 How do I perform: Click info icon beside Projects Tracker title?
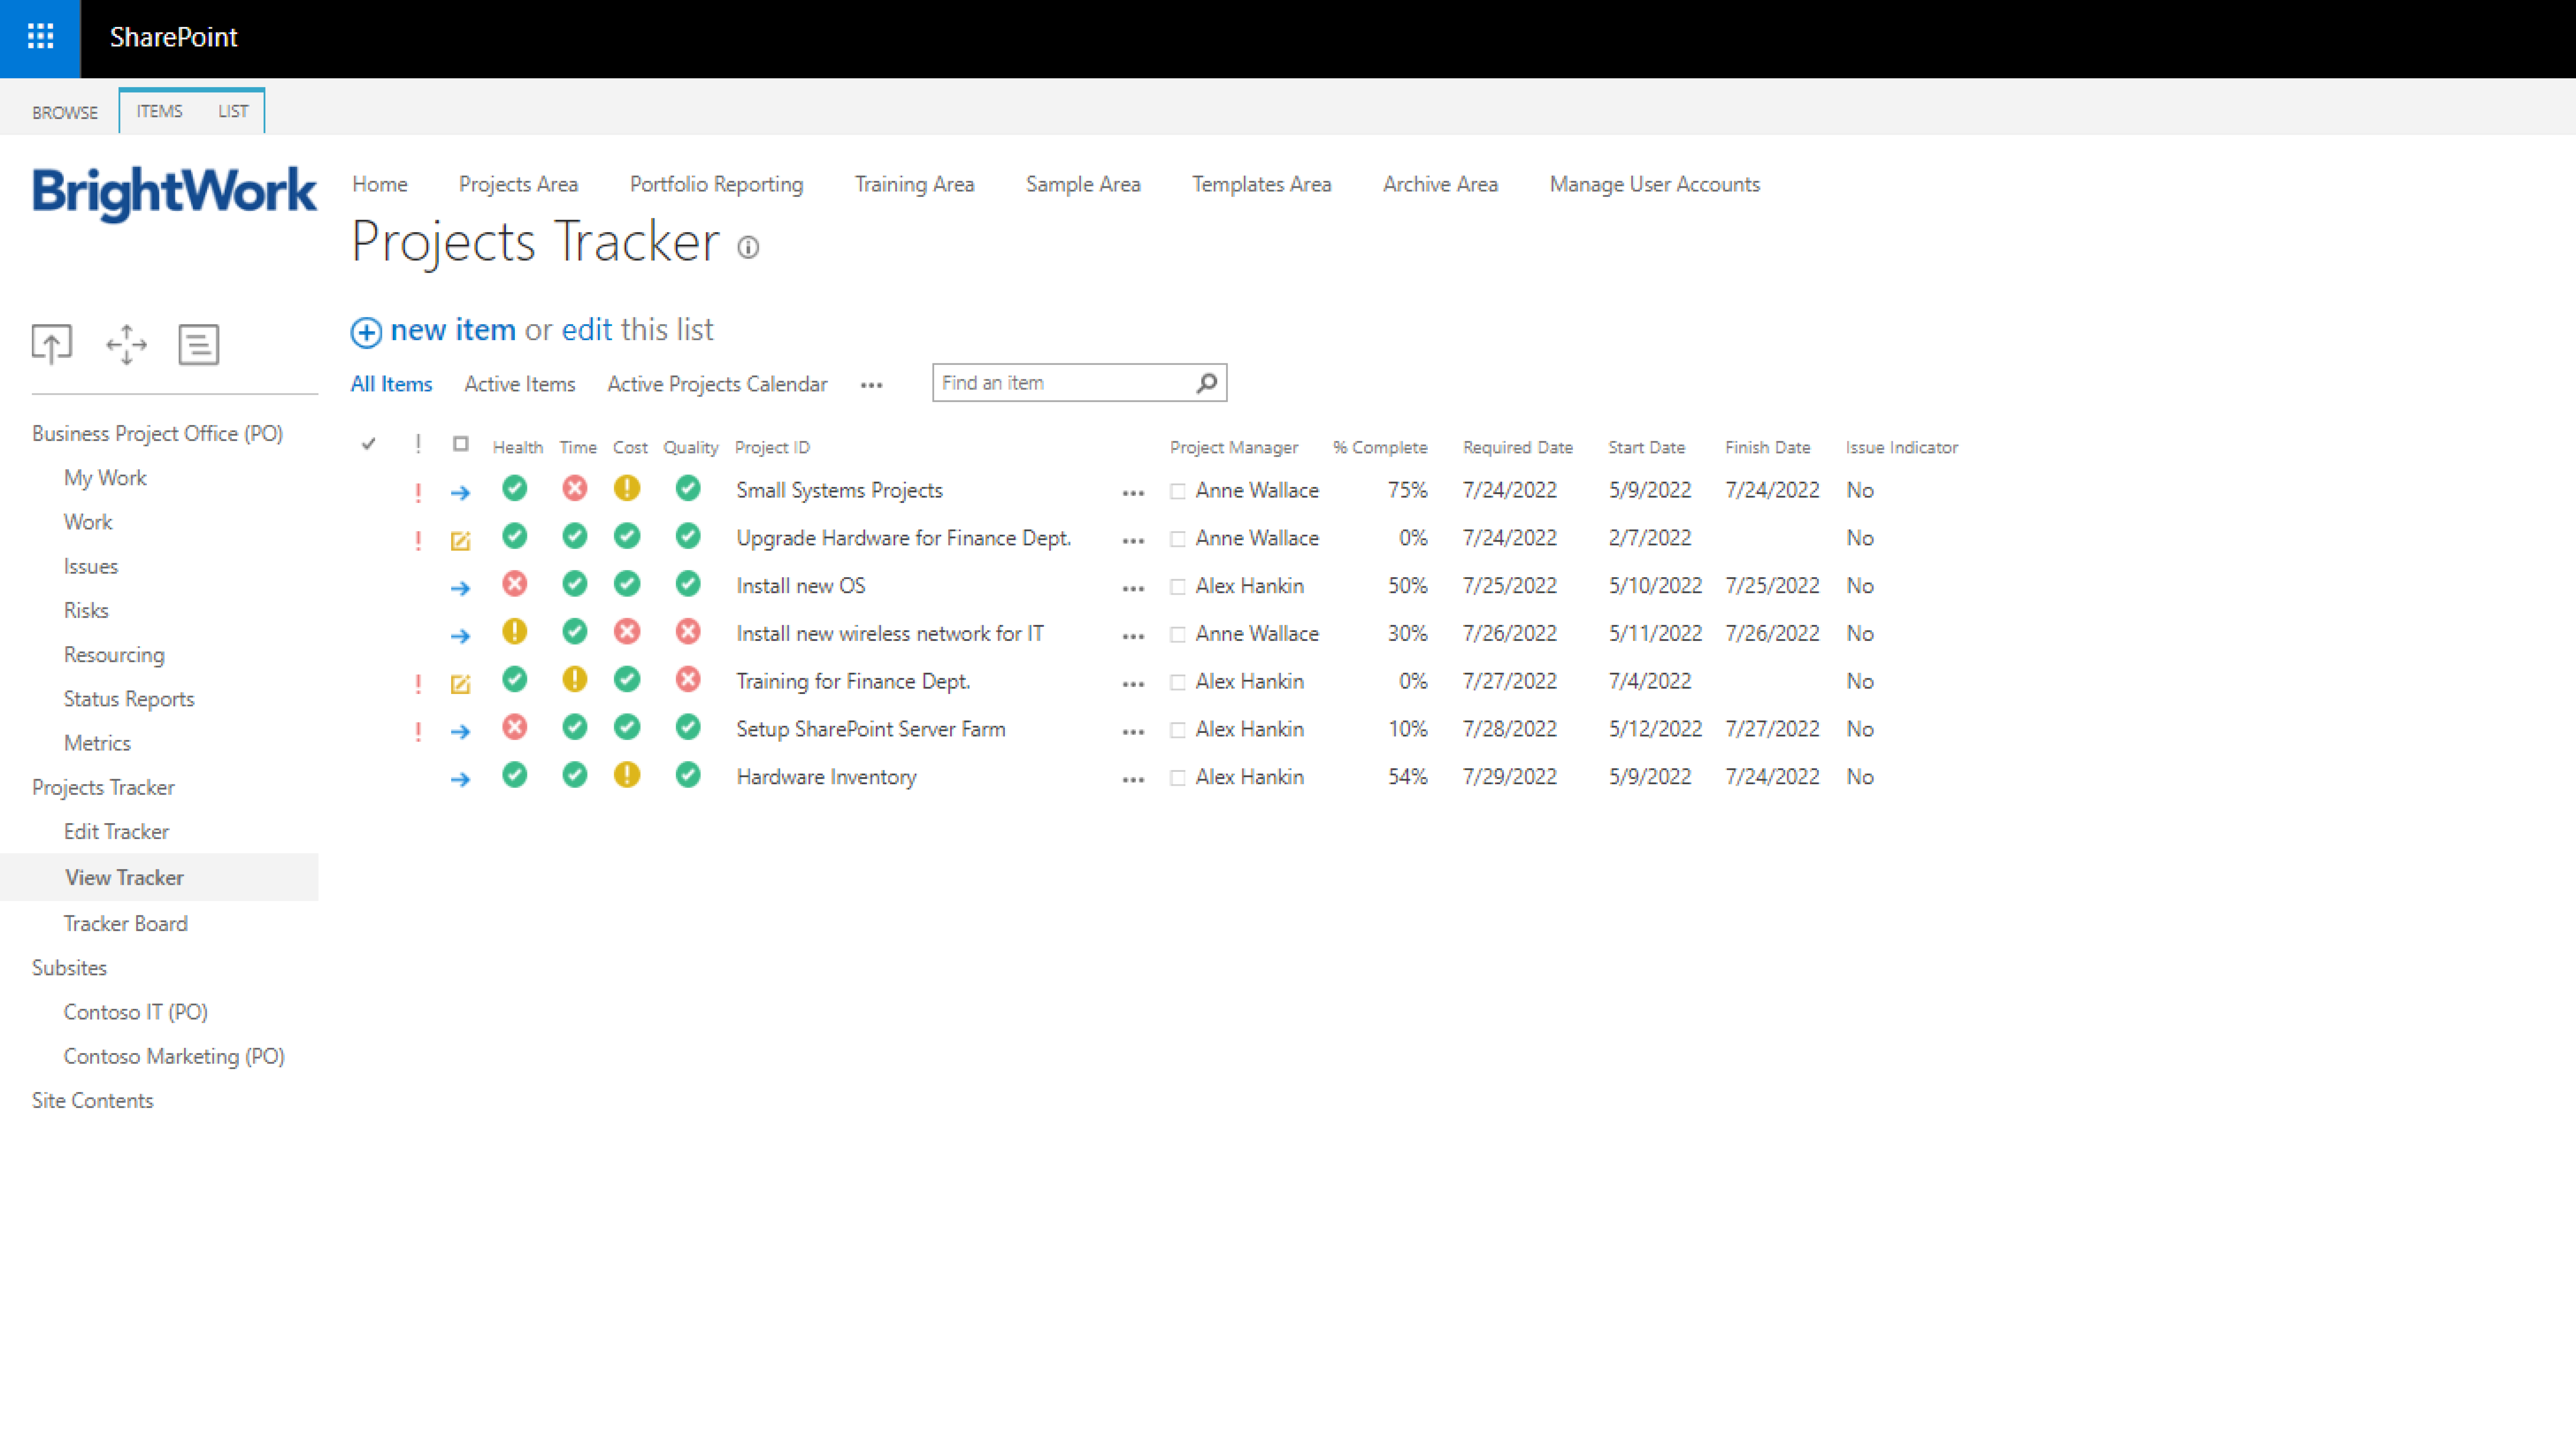click(x=748, y=247)
